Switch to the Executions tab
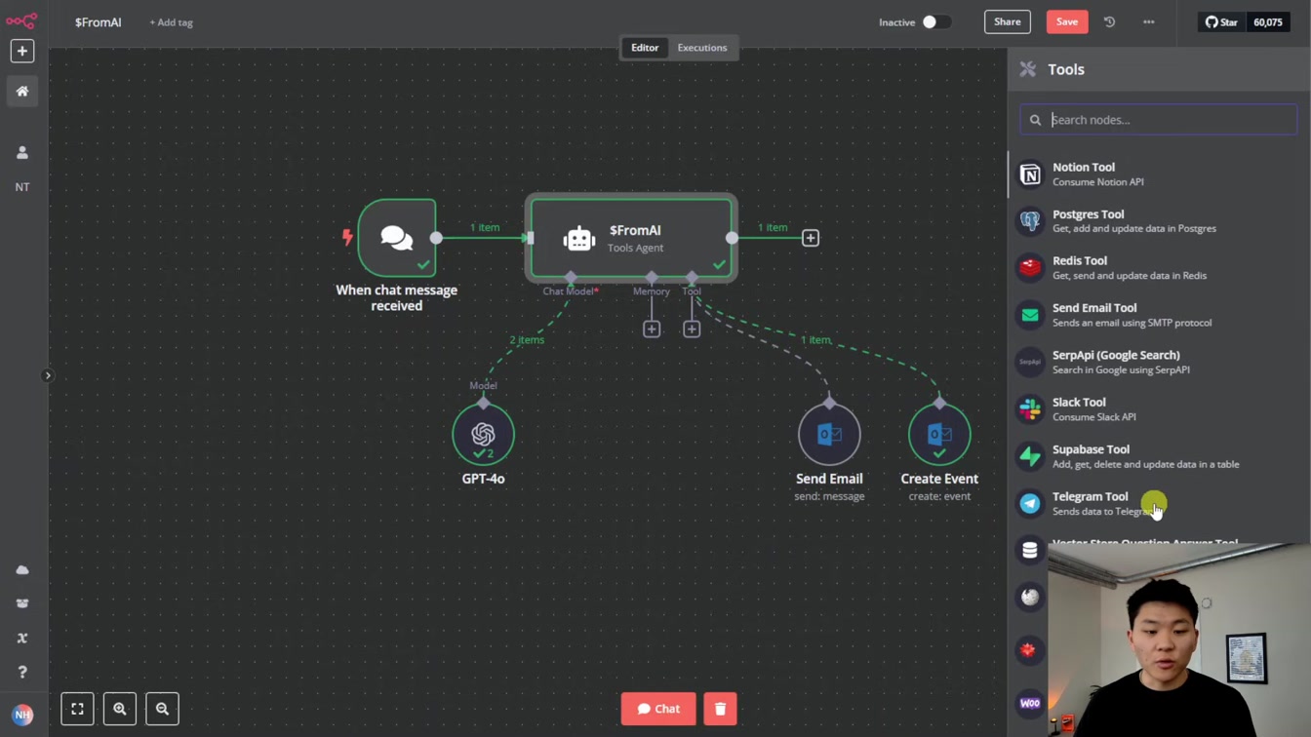Screen dimensions: 1311x737 (x=701, y=48)
